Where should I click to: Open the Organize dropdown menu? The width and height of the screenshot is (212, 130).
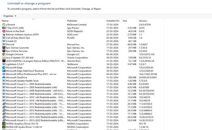coord(10,16)
